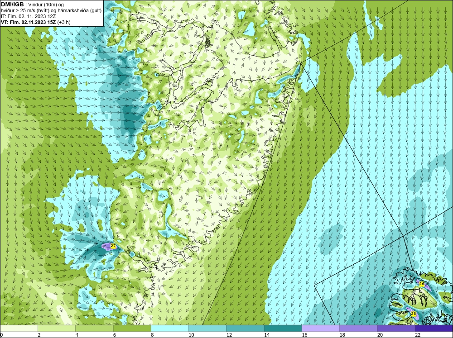Click the 'IT: Fim. 02. 11. 2023 12Z' line
Screen dimensions: 453x338
(28, 17)
